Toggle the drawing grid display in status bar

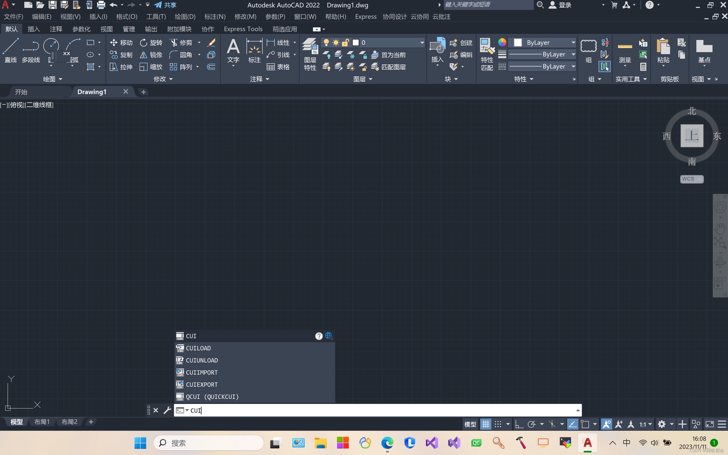486,424
